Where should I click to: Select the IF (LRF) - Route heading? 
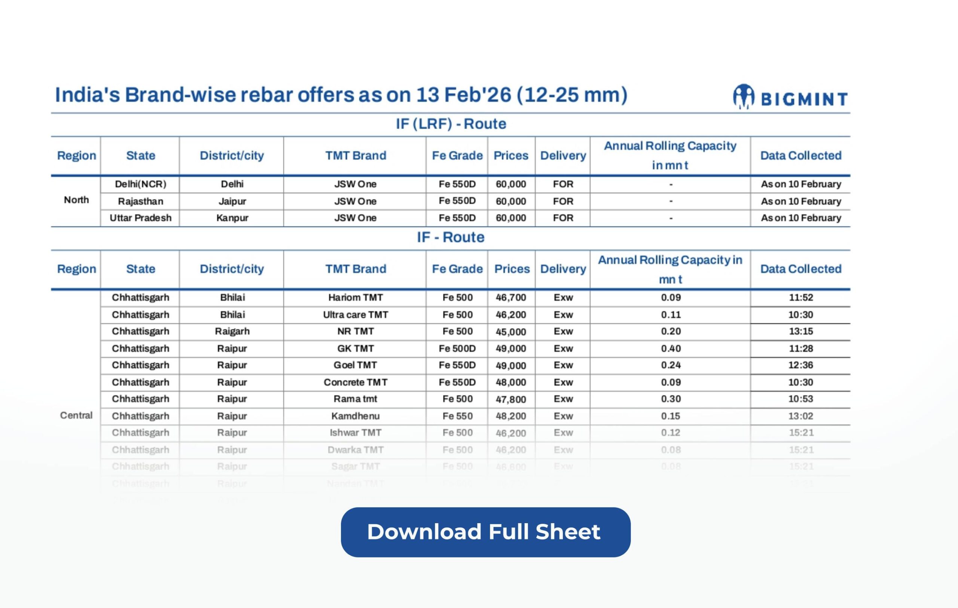click(x=450, y=124)
